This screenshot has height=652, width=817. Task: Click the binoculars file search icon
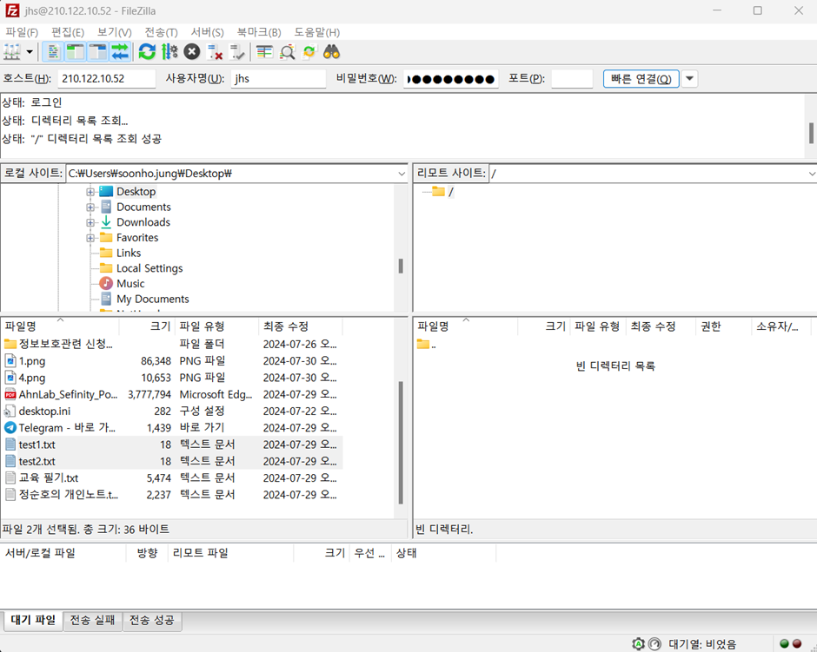[x=331, y=52]
